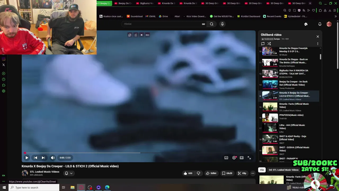Viewport: 339px width, 191px height.
Task: Click the Uložit save button
Action: pyautogui.click(x=227, y=173)
